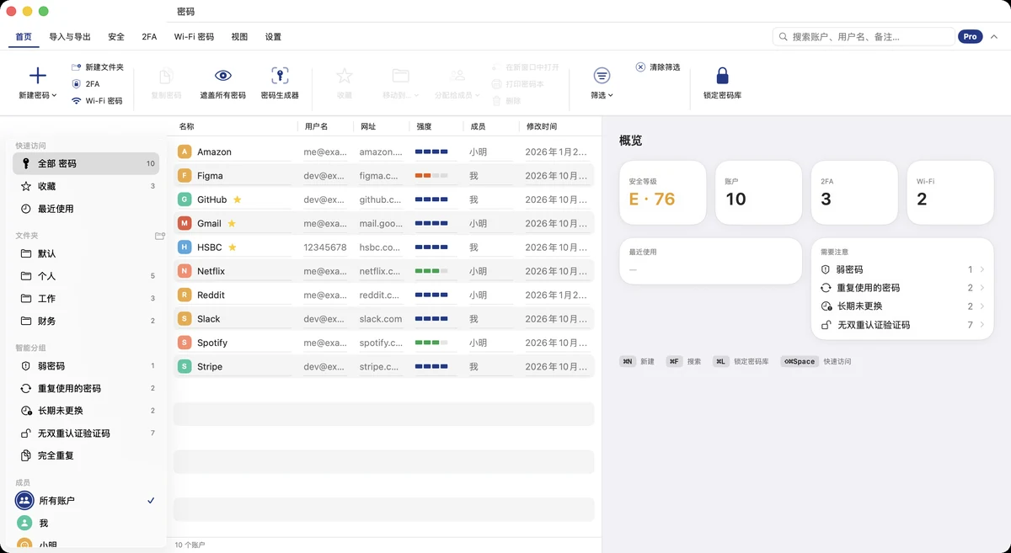Screen dimensions: 1011x553
Task: Select the 完全重复 smart group
Action: (x=86, y=455)
